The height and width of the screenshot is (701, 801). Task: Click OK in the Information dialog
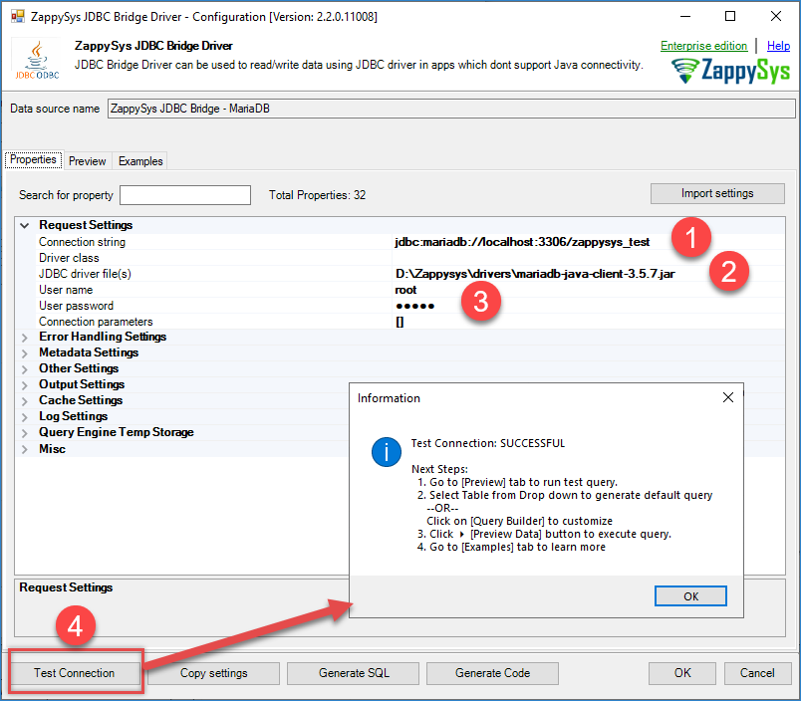[x=690, y=595]
